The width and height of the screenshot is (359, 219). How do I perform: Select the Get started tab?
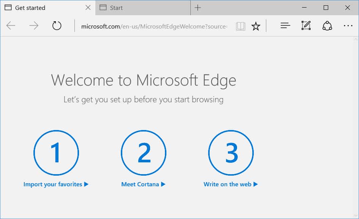47,8
